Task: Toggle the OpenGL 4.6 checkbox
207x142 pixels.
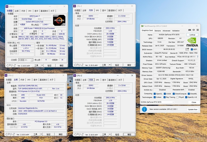Action: (x=186, y=97)
